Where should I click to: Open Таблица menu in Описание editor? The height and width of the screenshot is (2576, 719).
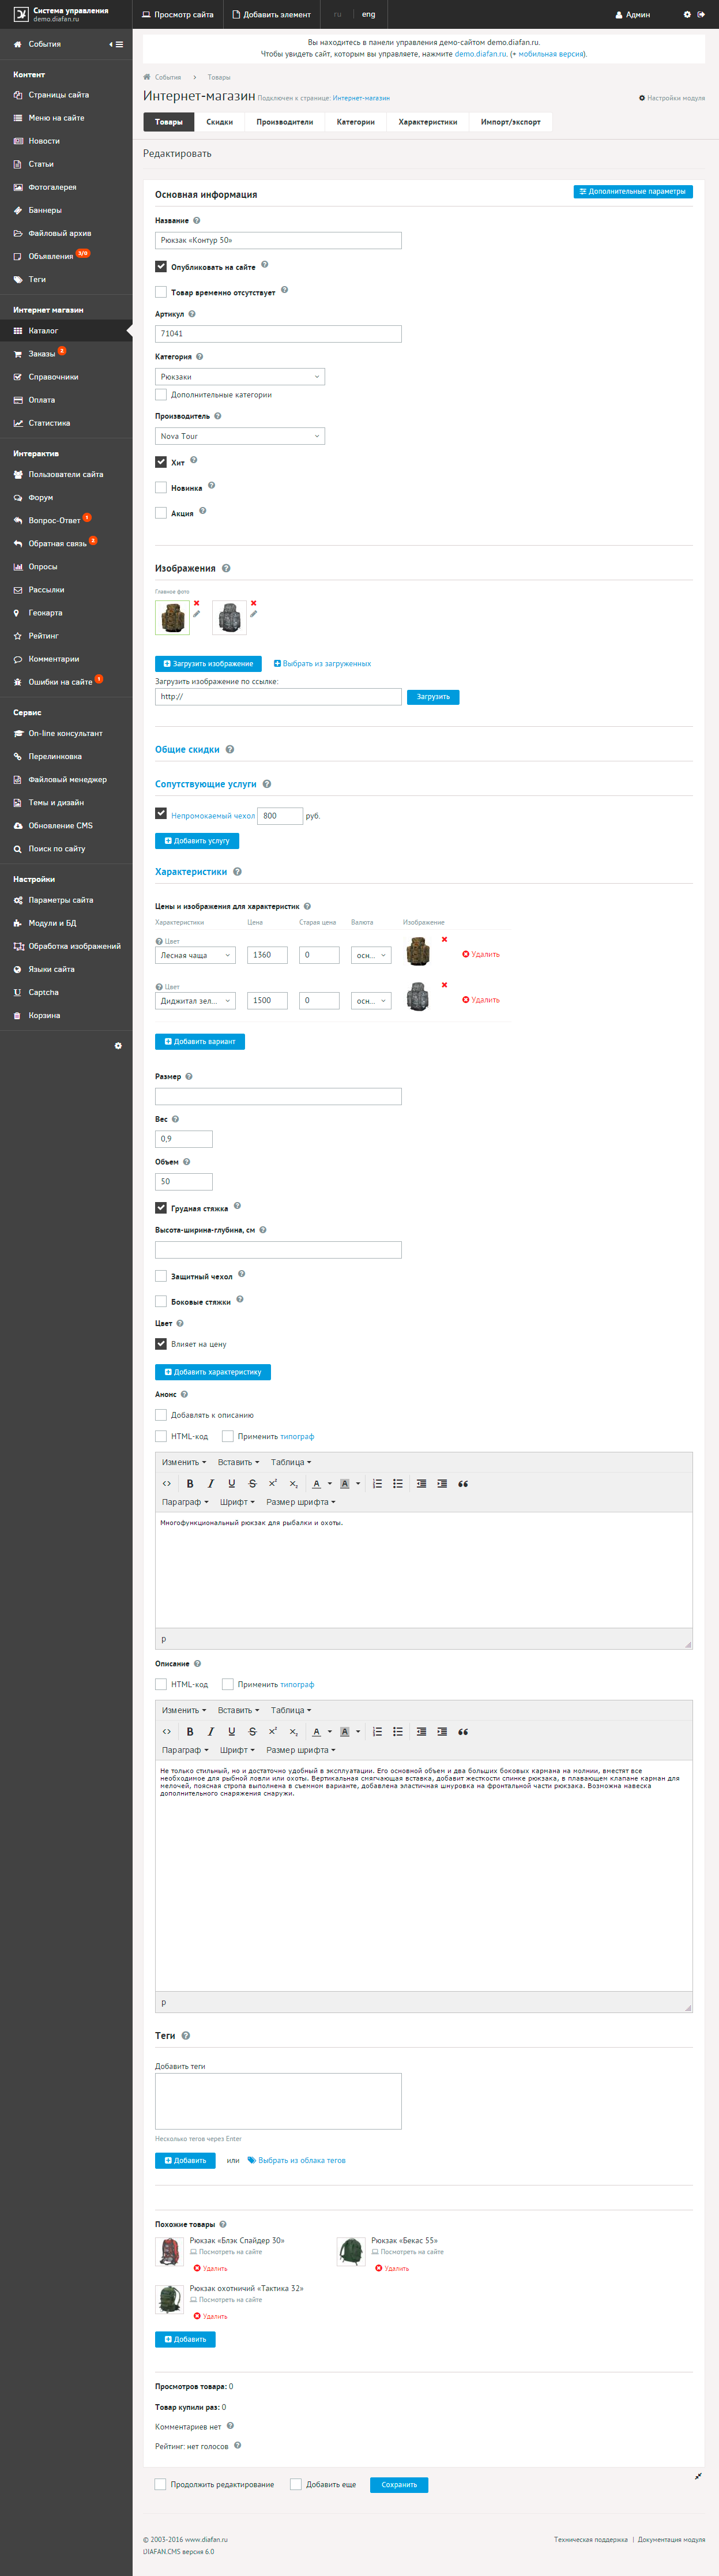pyautogui.click(x=291, y=1710)
